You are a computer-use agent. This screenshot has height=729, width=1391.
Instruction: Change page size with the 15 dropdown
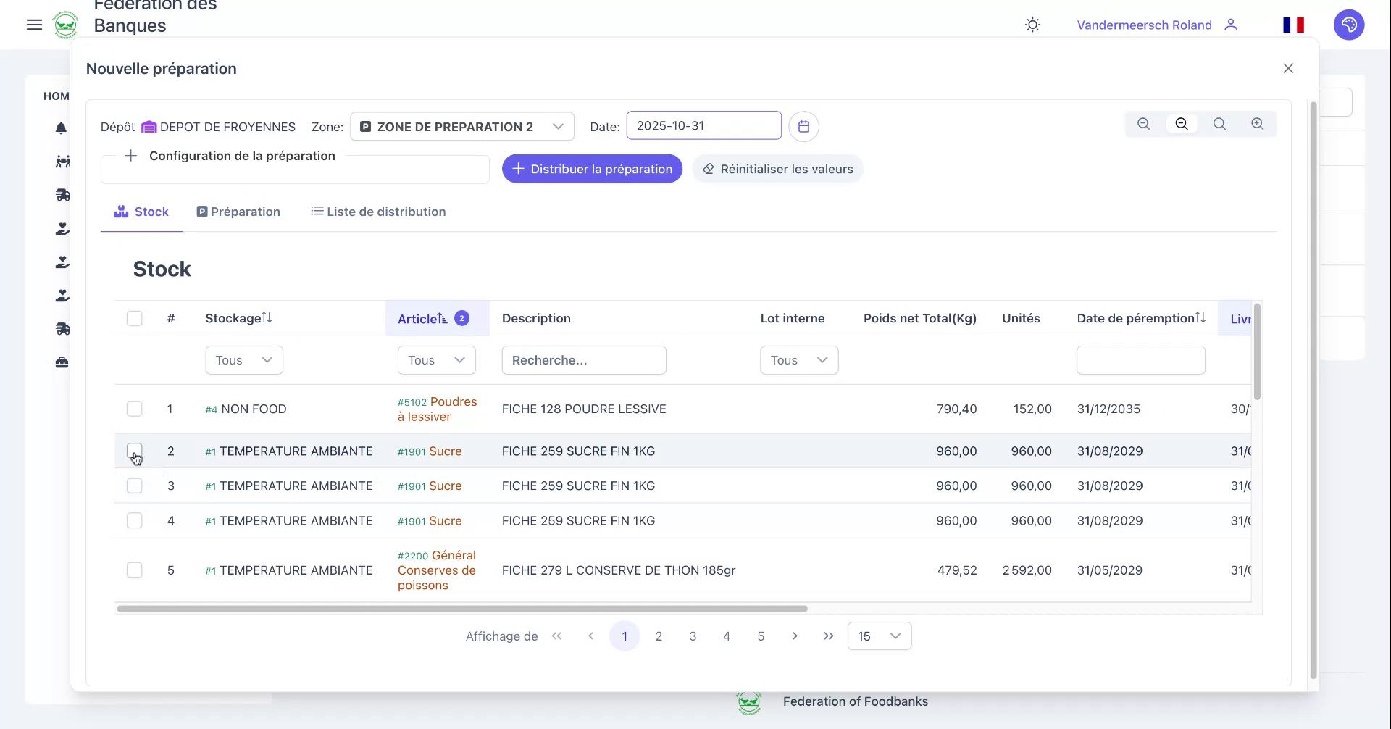[879, 636]
